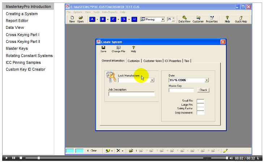Click the volume speaker icon
This screenshot has width=265, height=162.
point(231,158)
